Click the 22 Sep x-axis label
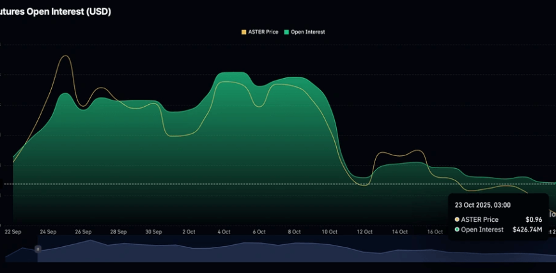Viewport: 556px width, 273px height. pyautogui.click(x=13, y=232)
